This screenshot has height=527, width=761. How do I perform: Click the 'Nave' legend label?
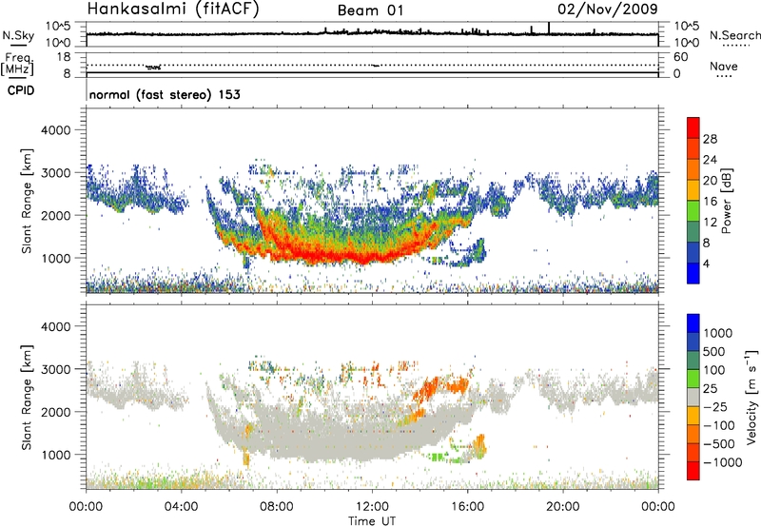tap(724, 66)
